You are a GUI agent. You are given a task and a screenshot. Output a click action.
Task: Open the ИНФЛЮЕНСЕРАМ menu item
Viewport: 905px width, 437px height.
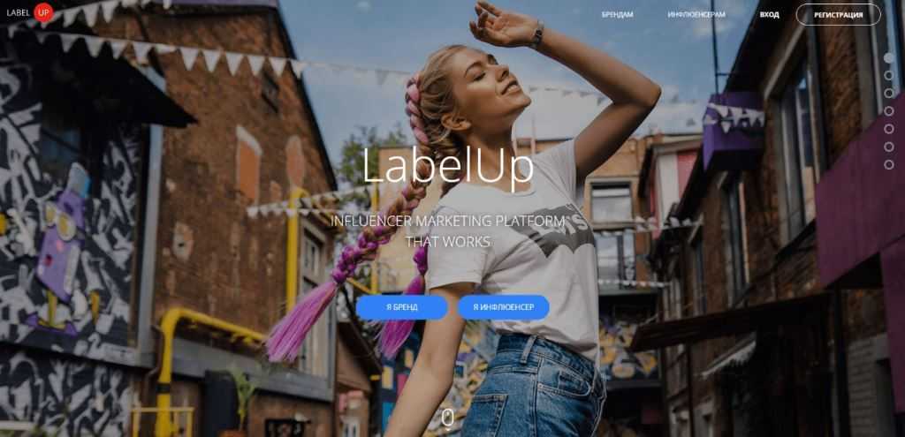(696, 15)
